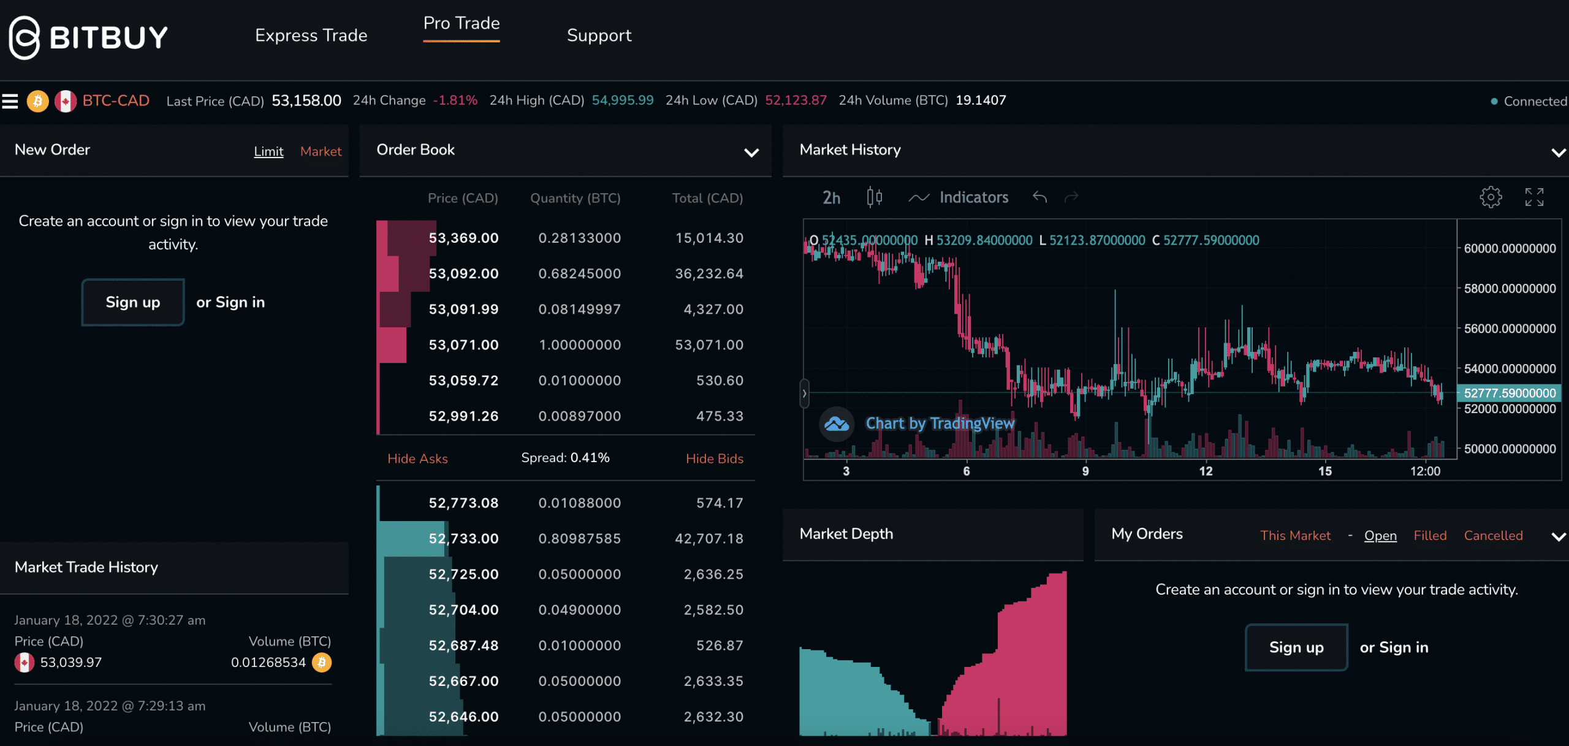This screenshot has height=746, width=1569.
Task: Click the Last Price 53,158.00 value
Action: point(306,101)
